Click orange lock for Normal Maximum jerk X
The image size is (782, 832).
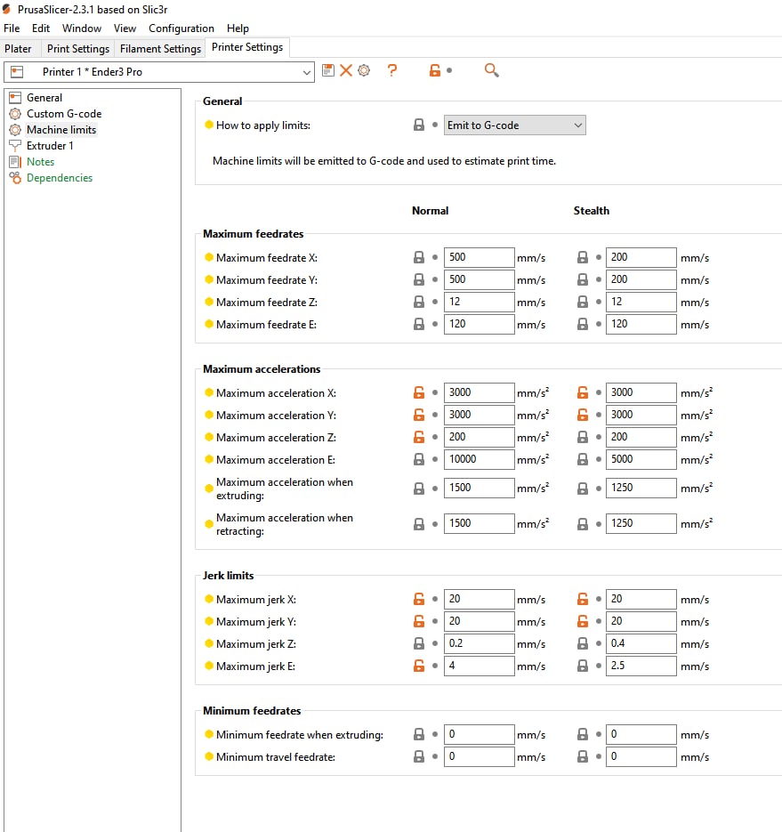419,599
